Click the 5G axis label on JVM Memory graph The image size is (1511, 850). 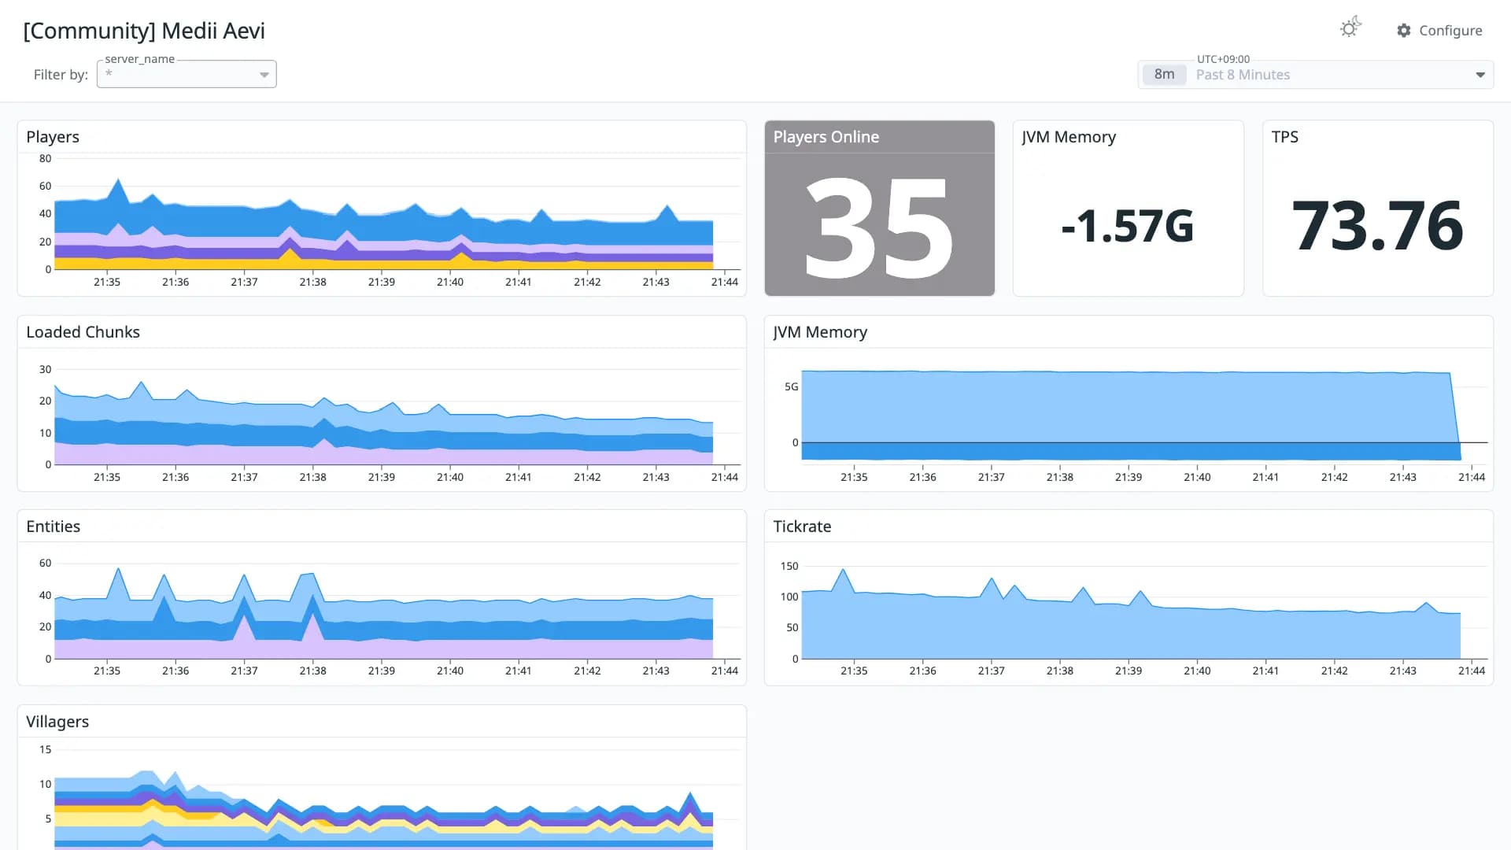[791, 386]
